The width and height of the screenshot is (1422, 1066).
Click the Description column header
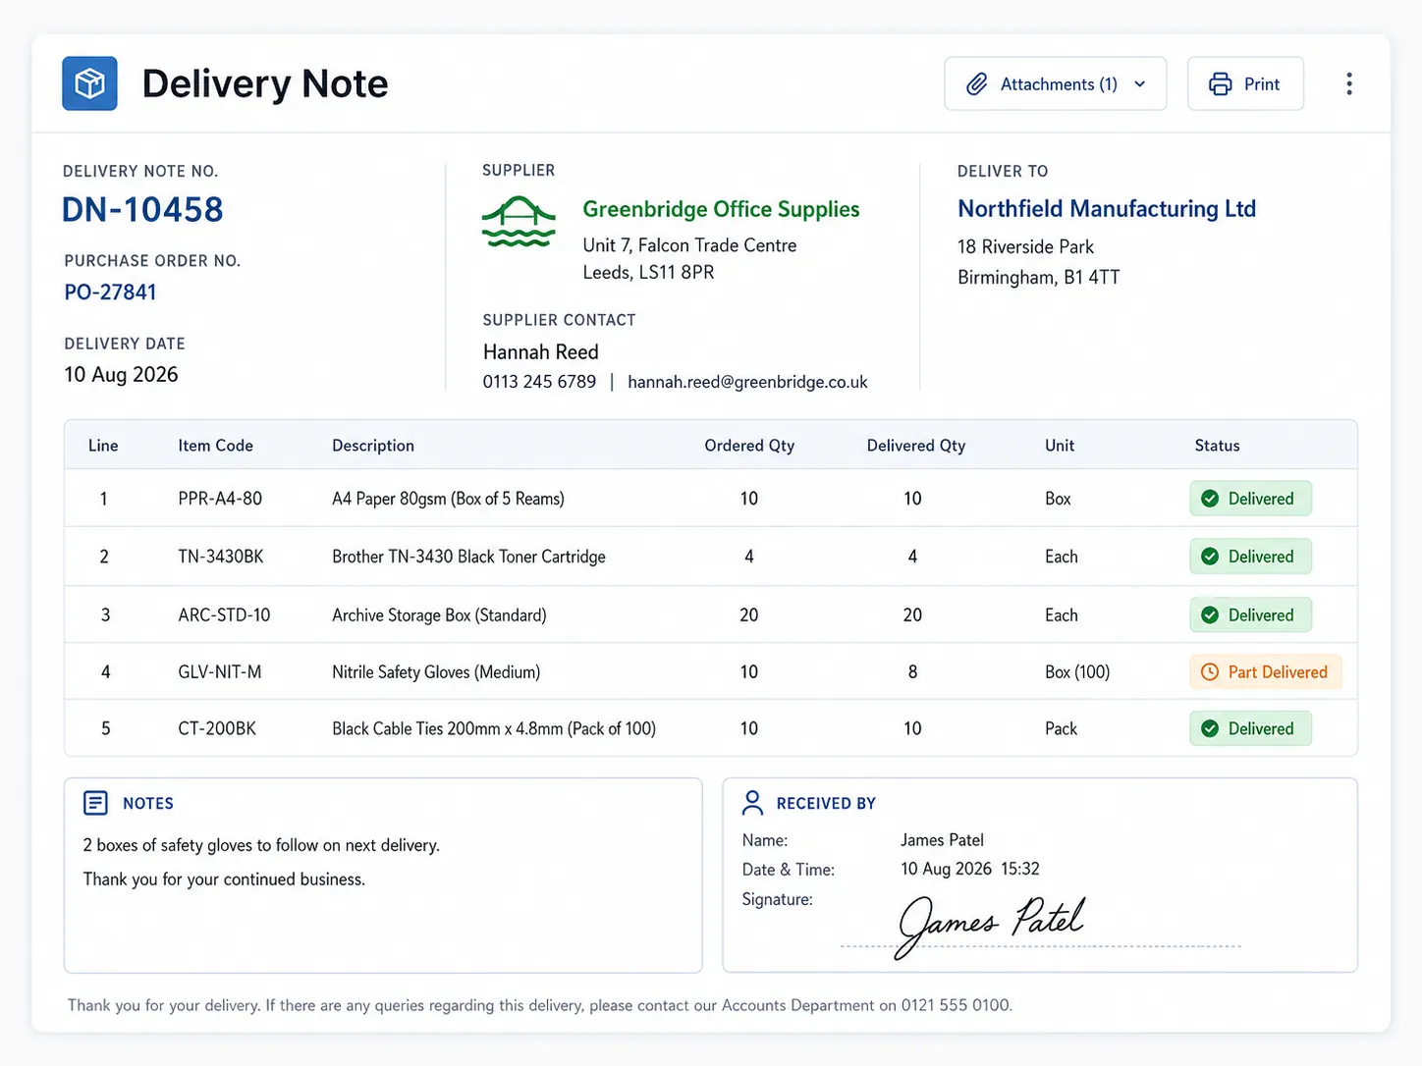click(x=373, y=446)
